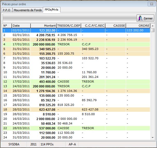The image size is (157, 148).
Task: Click 114 PPOs in the status bar
Action: click(x=47, y=144)
